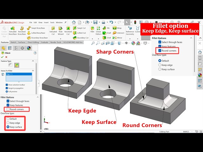Image resolution: width=203 pixels, height=152 pixels.
Task: Select the Revolved Cut tool
Action: [68, 31]
